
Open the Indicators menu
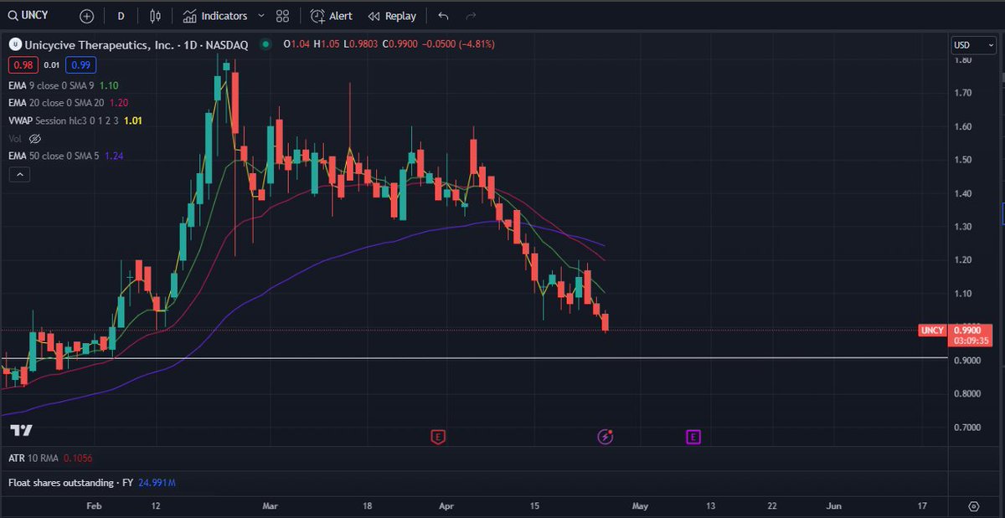click(216, 16)
